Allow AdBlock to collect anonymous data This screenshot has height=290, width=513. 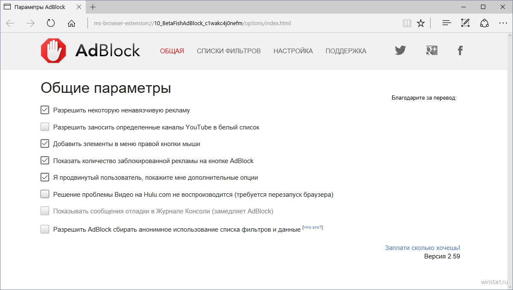[45, 229]
